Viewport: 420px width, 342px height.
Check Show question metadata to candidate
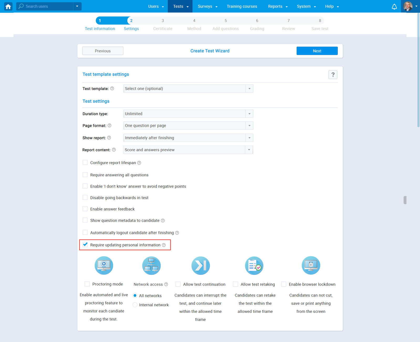[x=85, y=220]
